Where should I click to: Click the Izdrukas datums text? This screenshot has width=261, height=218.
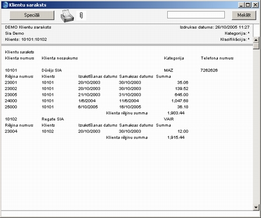click(214, 27)
